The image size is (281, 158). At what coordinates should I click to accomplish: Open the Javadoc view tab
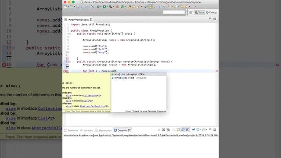pyautogui.click(x=86, y=130)
